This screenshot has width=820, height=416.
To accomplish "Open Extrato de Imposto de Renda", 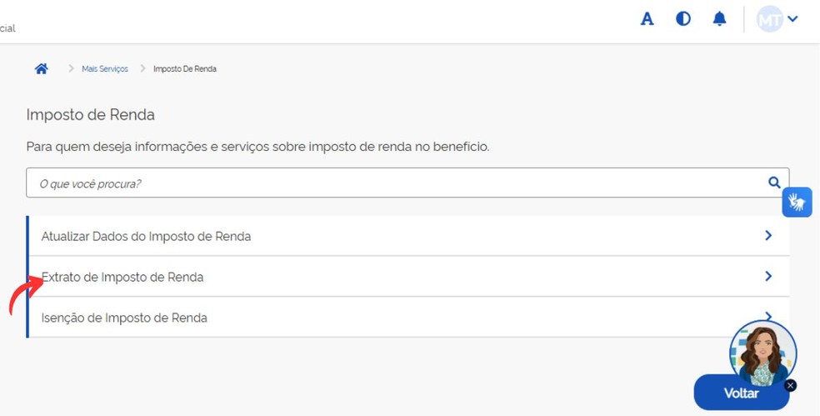I will (x=123, y=277).
